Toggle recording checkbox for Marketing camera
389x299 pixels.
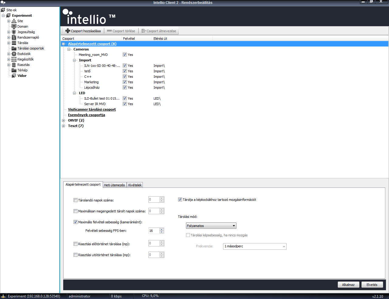point(125,82)
